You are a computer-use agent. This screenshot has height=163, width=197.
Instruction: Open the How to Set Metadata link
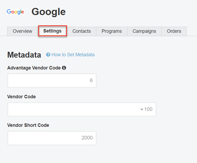(x=73, y=55)
